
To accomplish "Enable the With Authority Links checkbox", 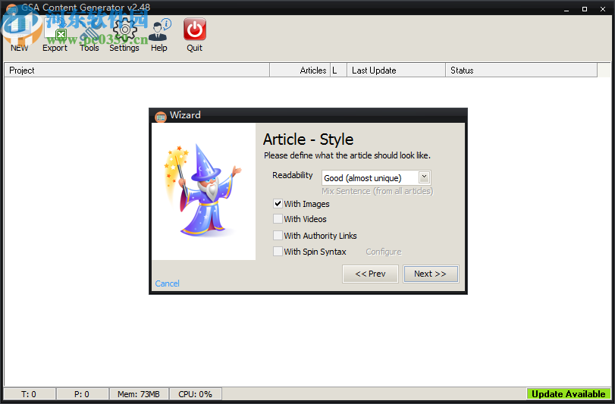I will click(278, 236).
